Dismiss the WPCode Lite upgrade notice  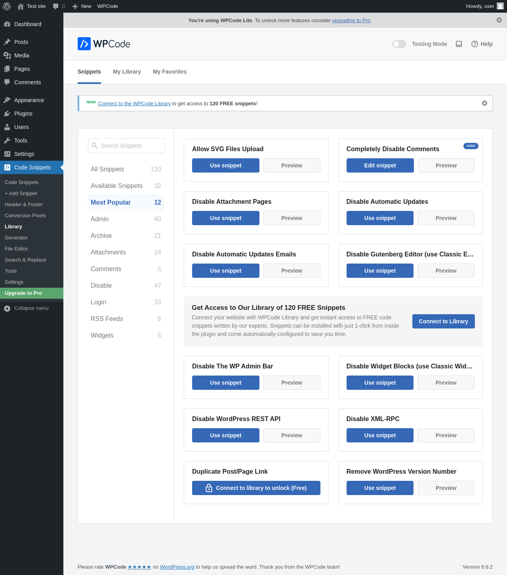[x=499, y=20]
